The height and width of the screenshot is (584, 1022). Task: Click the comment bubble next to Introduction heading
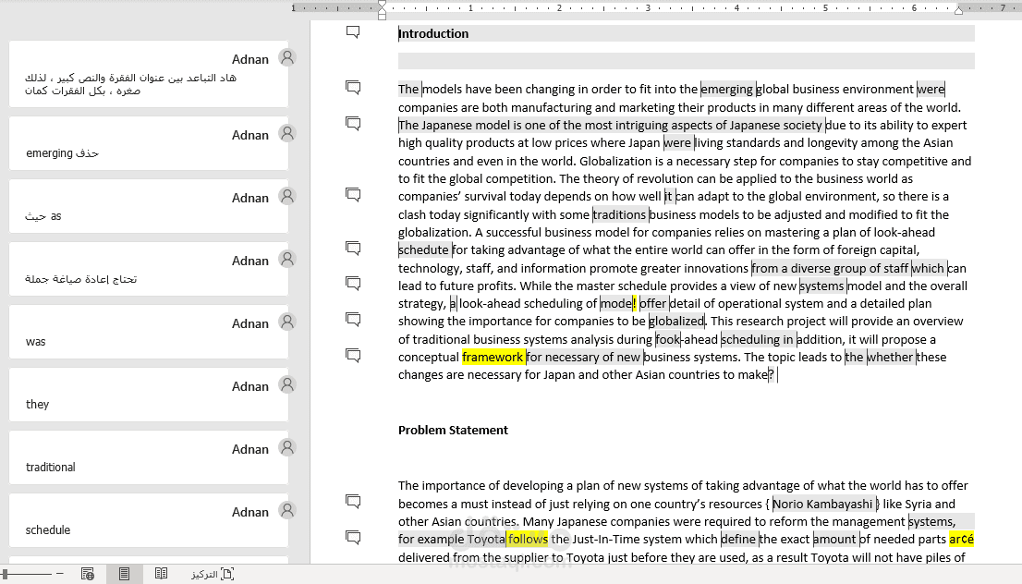352,30
